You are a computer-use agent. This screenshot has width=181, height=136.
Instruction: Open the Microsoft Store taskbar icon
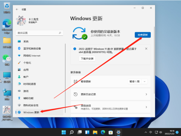coord(111,132)
